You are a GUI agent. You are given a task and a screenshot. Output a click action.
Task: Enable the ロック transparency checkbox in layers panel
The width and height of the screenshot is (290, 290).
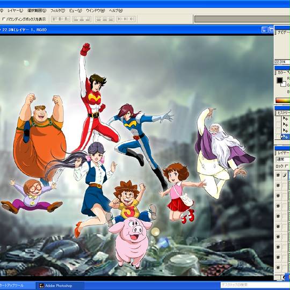(286, 166)
